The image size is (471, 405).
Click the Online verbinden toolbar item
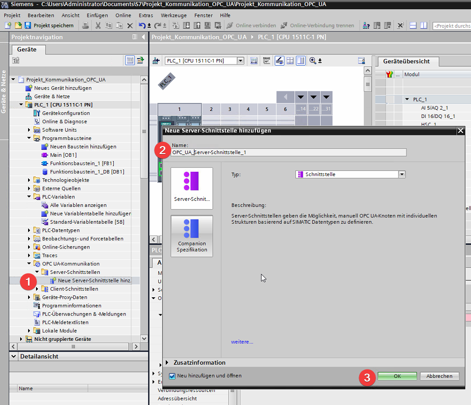(251, 26)
